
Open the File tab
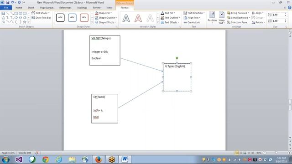[6, 8]
